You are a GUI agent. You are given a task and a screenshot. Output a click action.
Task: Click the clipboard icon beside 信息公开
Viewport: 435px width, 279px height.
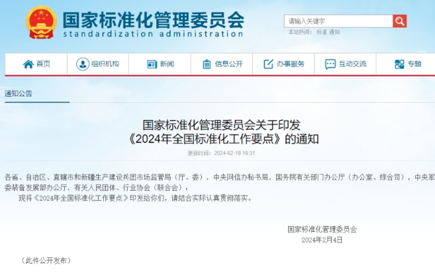click(207, 64)
